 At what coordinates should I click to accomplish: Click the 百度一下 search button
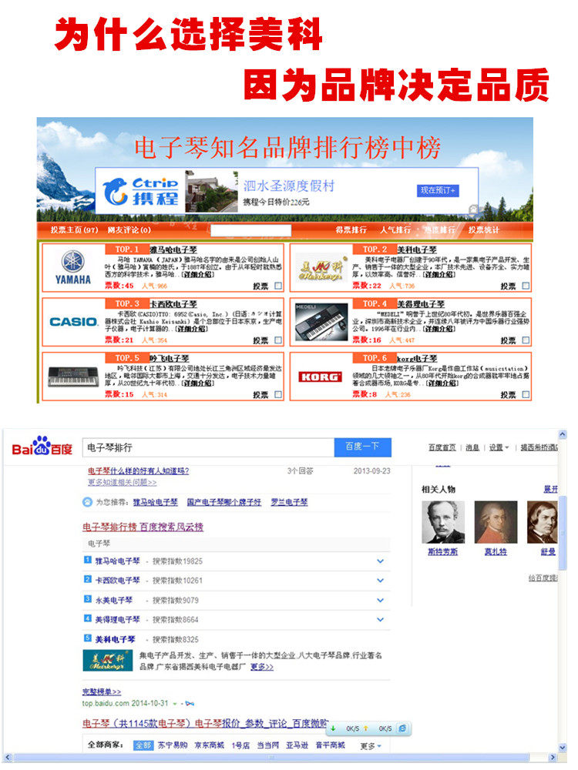coord(363,447)
